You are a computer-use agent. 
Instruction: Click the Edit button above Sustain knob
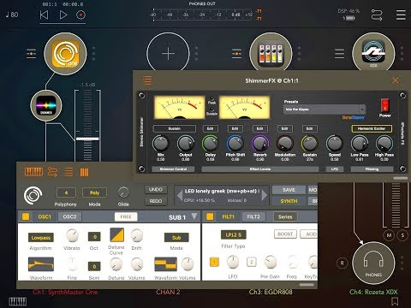pyautogui.click(x=310, y=128)
